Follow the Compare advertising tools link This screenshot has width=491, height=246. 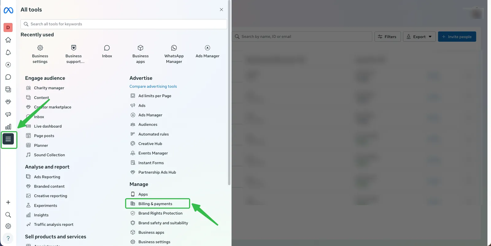pyautogui.click(x=153, y=86)
